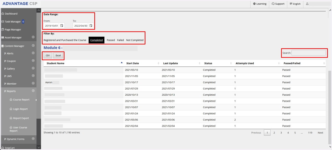Open the From date calendar picker

(x=62, y=26)
